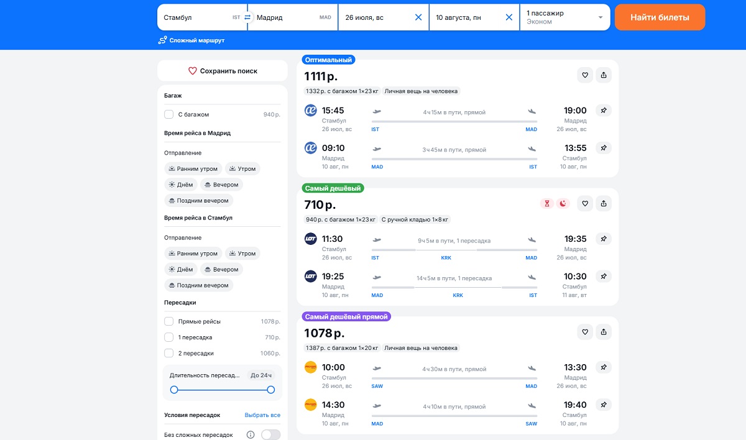Open the 1 пассажир Эконом dropdown

click(x=564, y=17)
